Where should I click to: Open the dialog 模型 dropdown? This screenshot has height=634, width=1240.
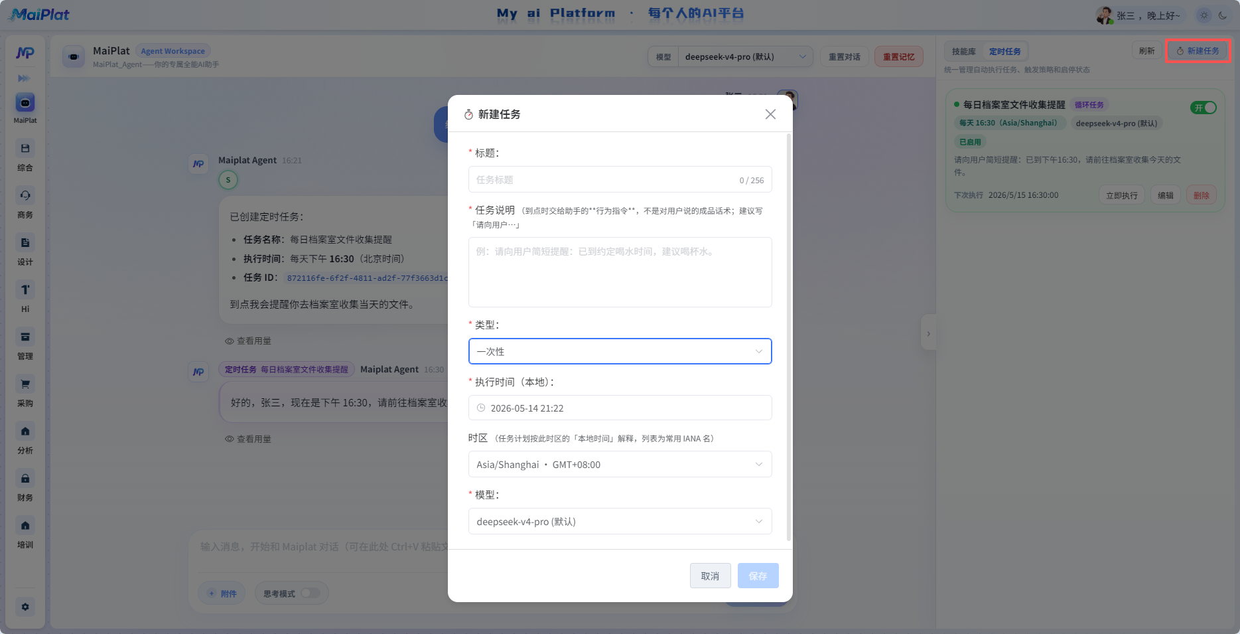(620, 521)
